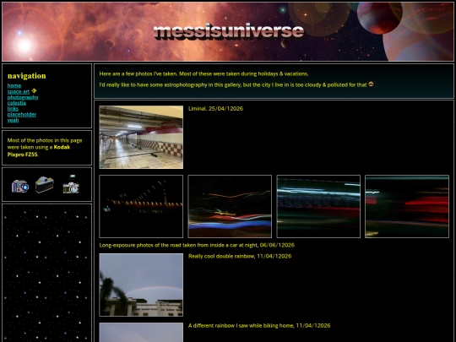Image resolution: width=456 pixels, height=342 pixels.
Task: Open the space art link
Action: (19, 91)
